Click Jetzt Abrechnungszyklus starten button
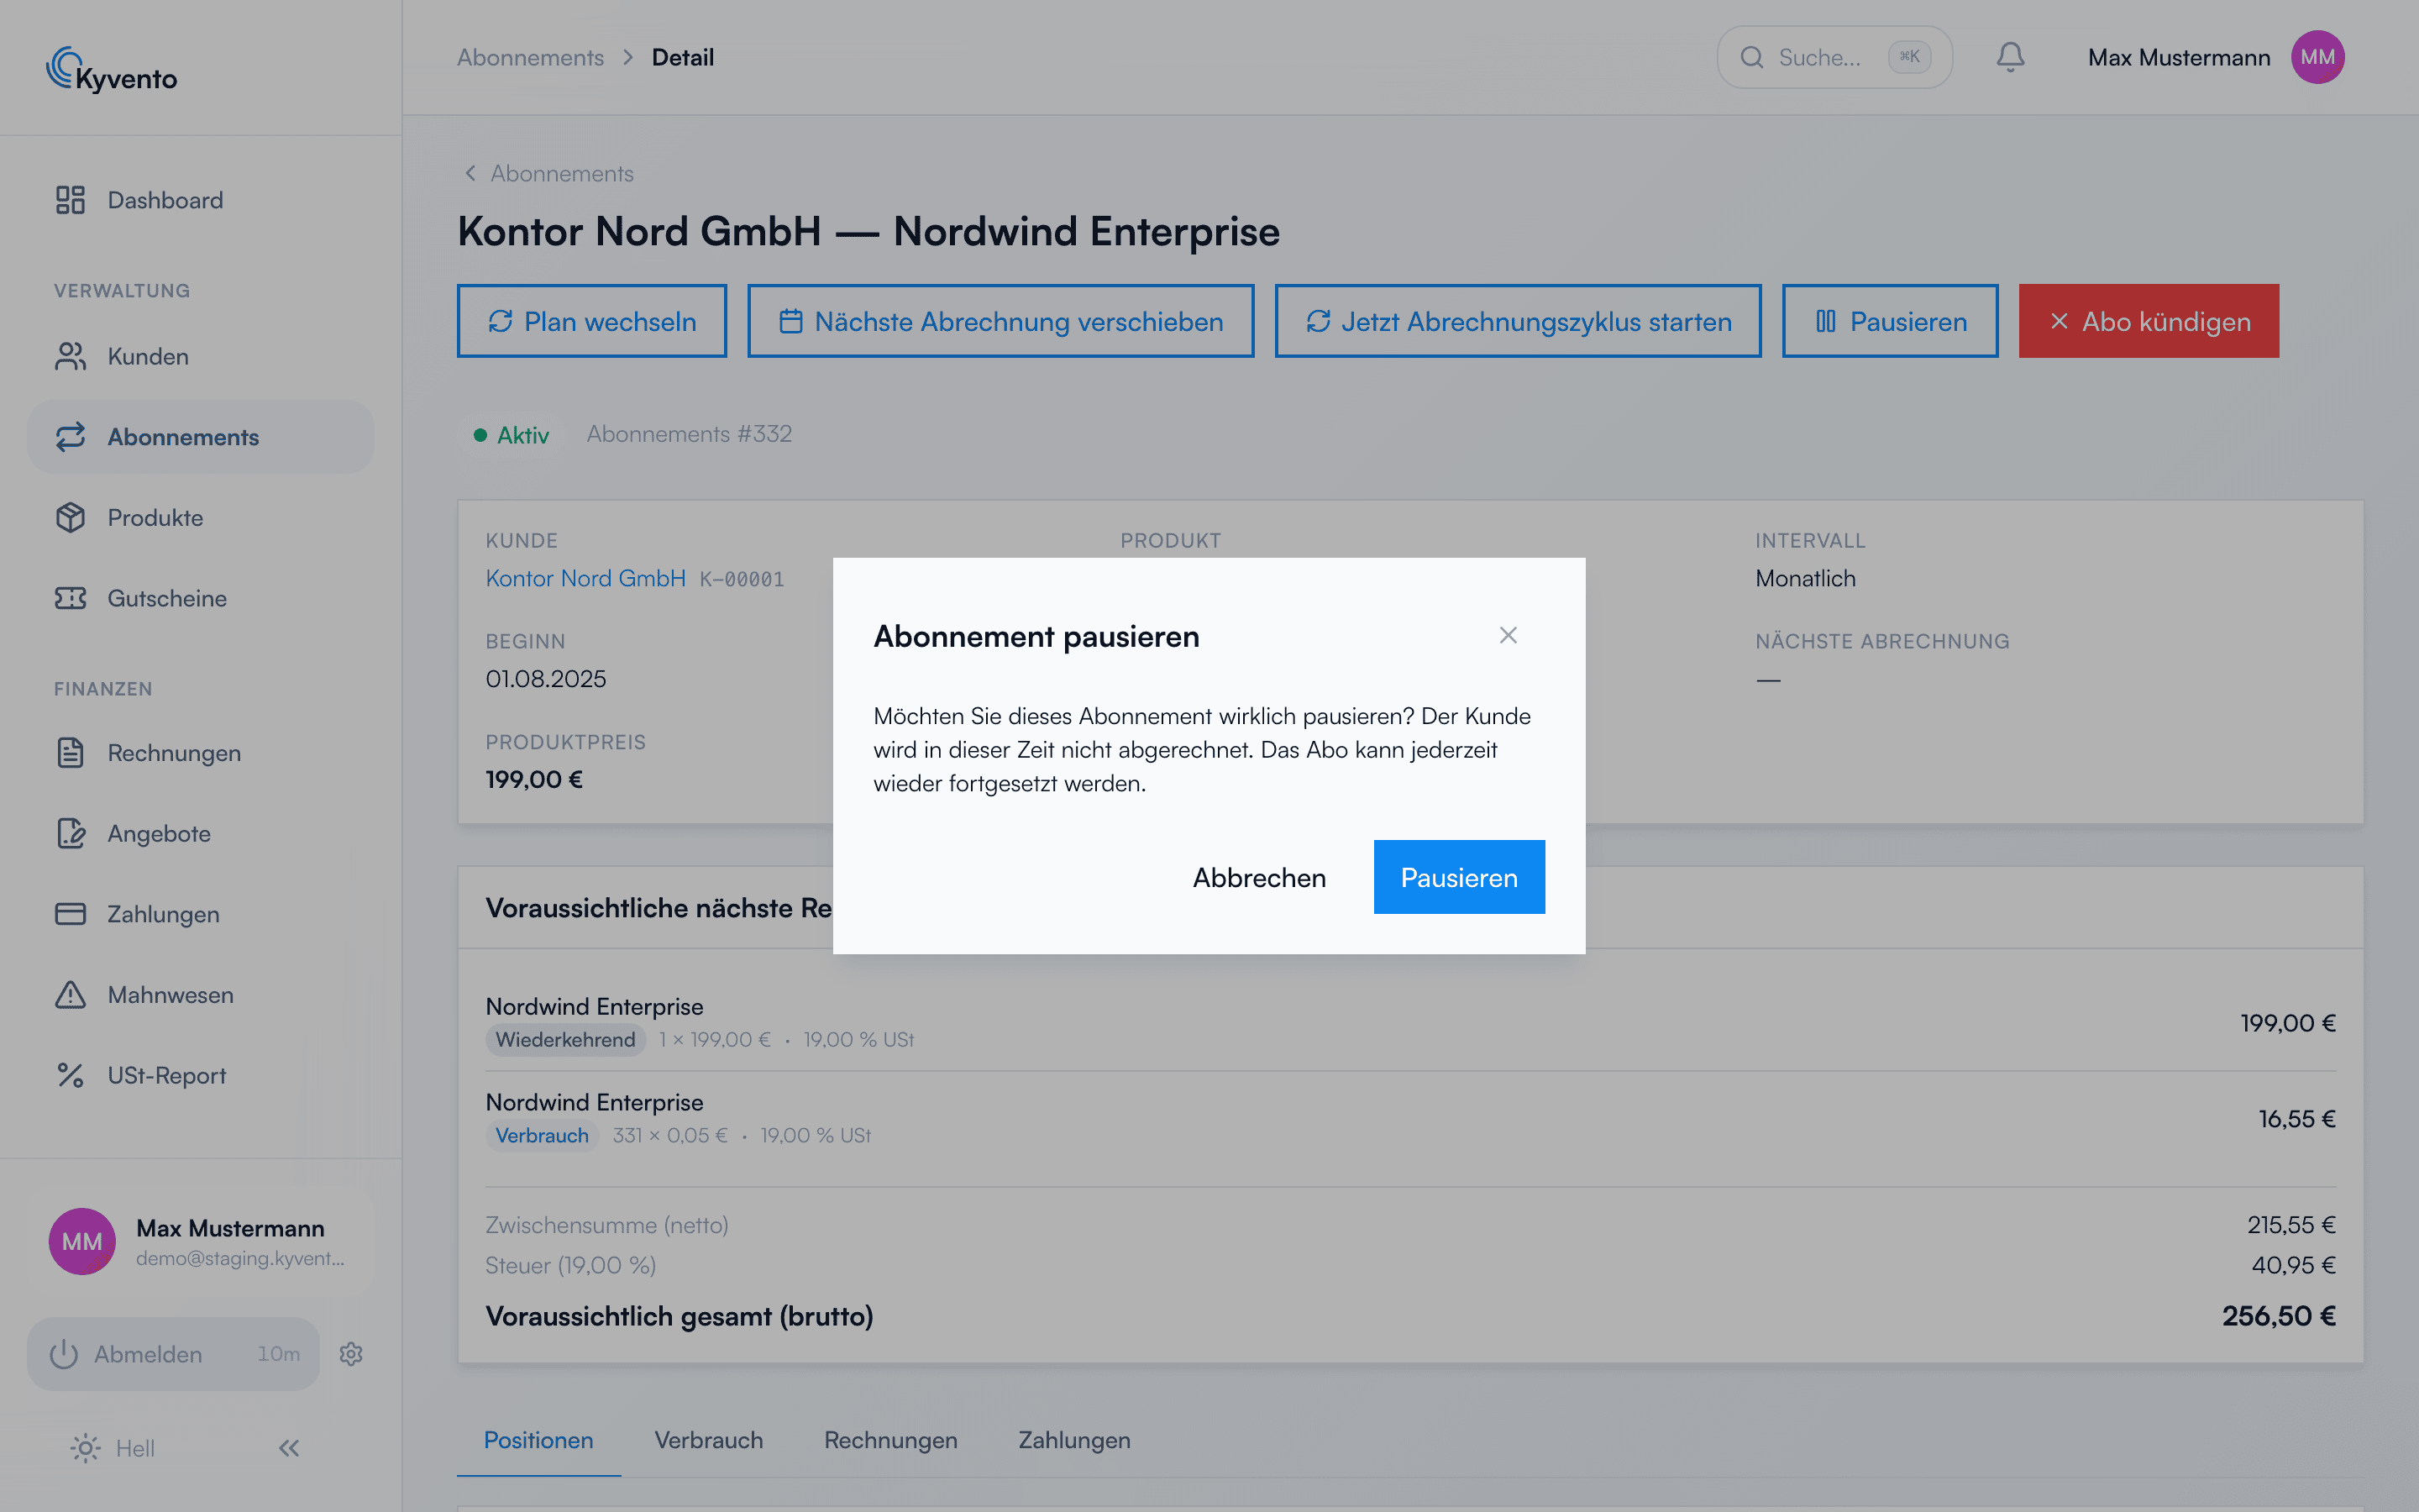The image size is (2419, 1512). (1519, 321)
